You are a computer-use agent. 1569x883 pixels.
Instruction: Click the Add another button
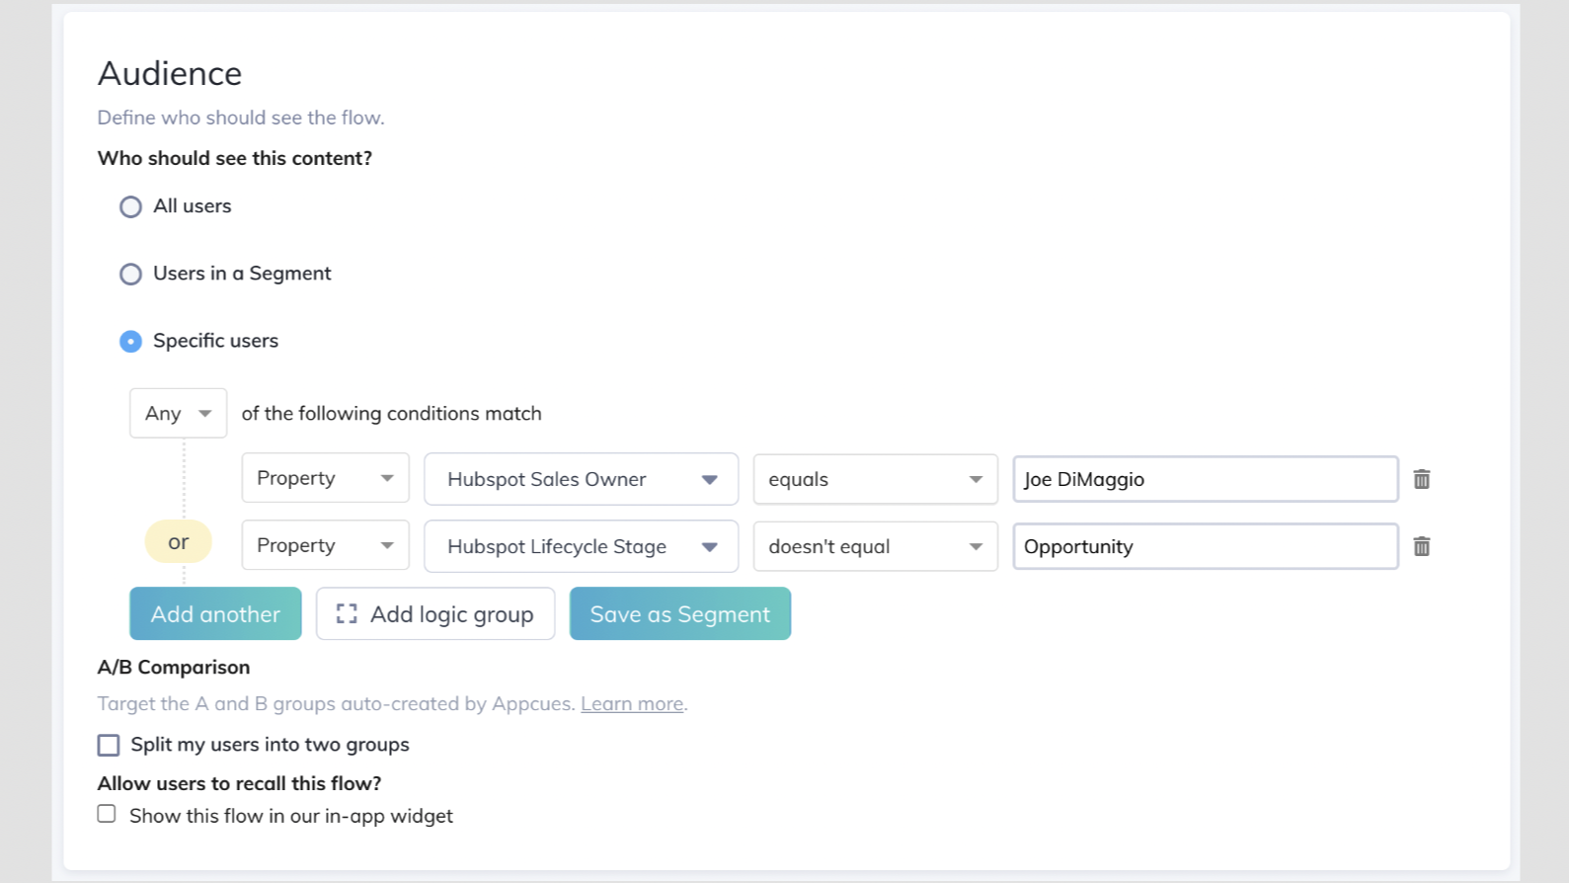click(214, 613)
